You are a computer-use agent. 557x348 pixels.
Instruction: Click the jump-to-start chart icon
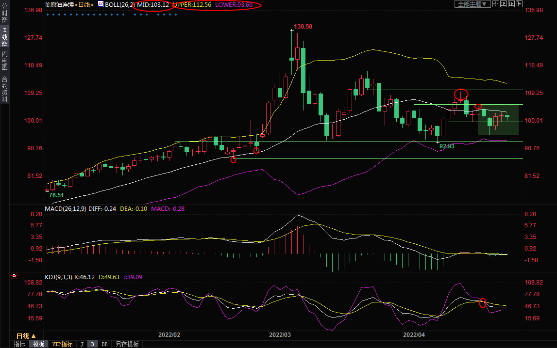(x=504, y=4)
